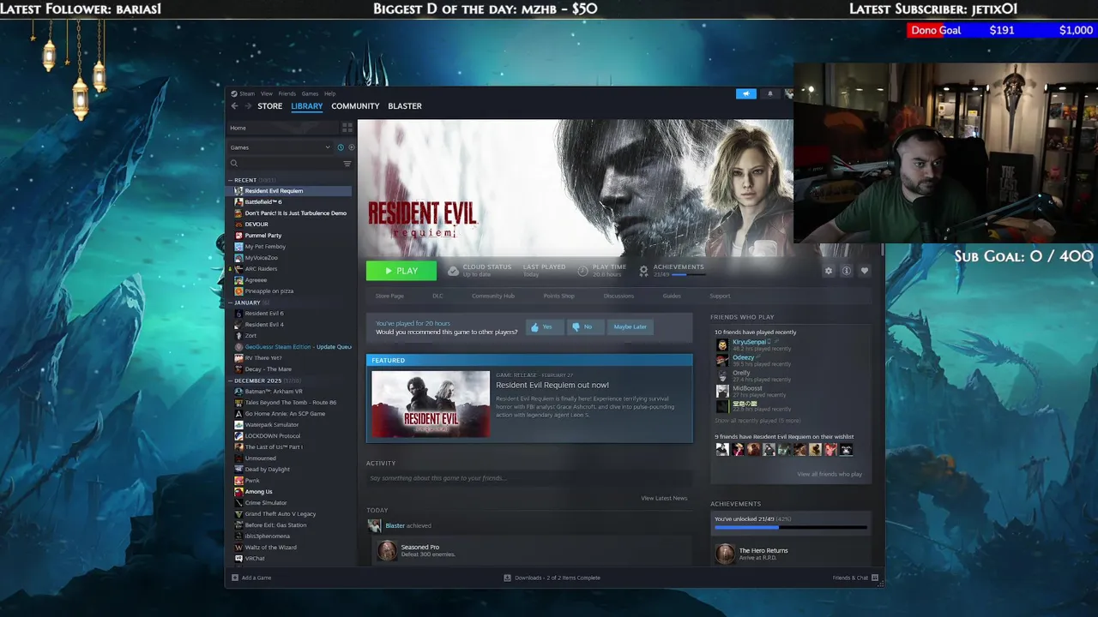Toggle sort by recent clock icon
1098x617 pixels.
click(341, 147)
